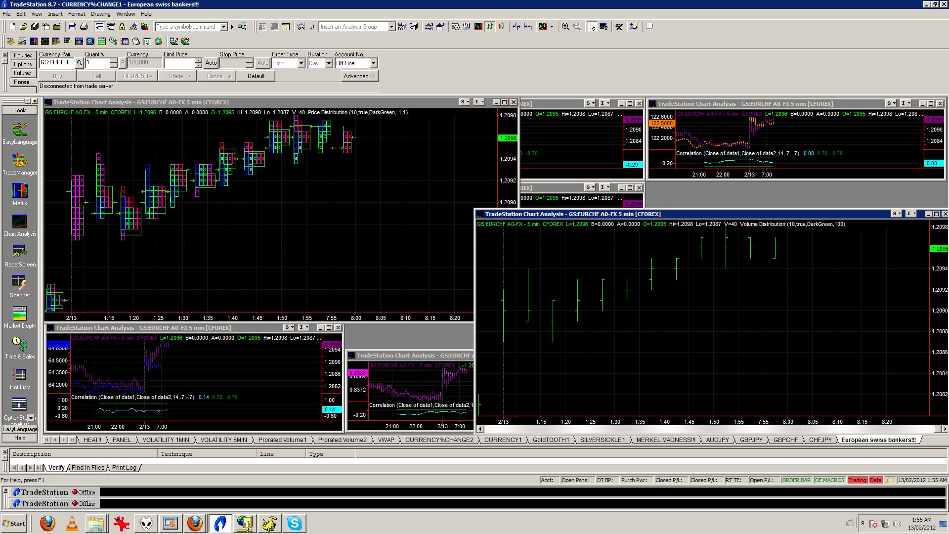Screen dimensions: 949x534
Task: Select the Futures order bar tab
Action: coord(23,73)
